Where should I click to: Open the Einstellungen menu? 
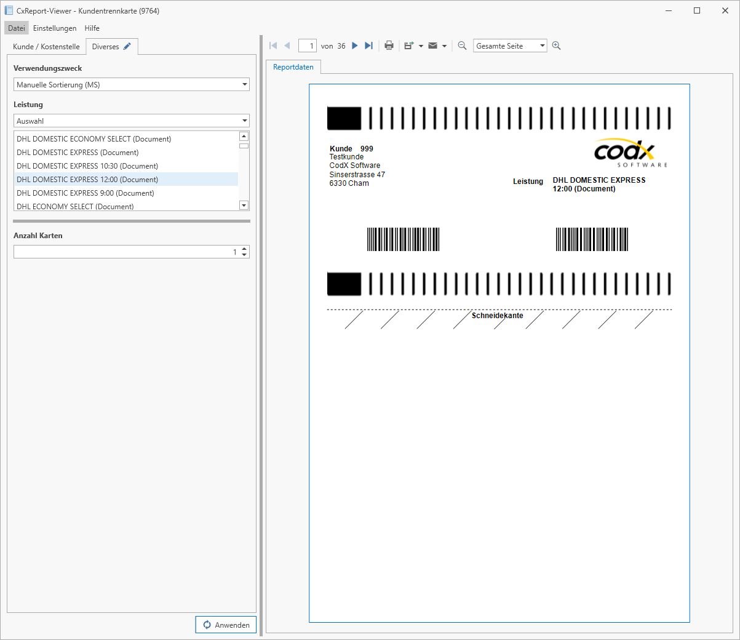coord(55,28)
